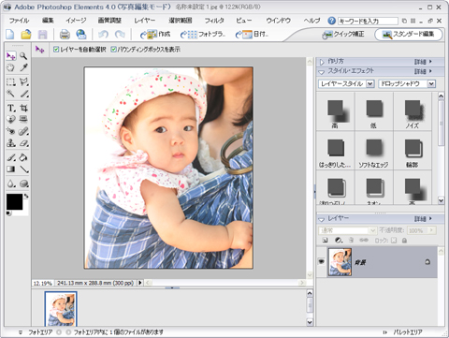
Task: Open the layer blend mode dropdown
Action: coord(347,230)
